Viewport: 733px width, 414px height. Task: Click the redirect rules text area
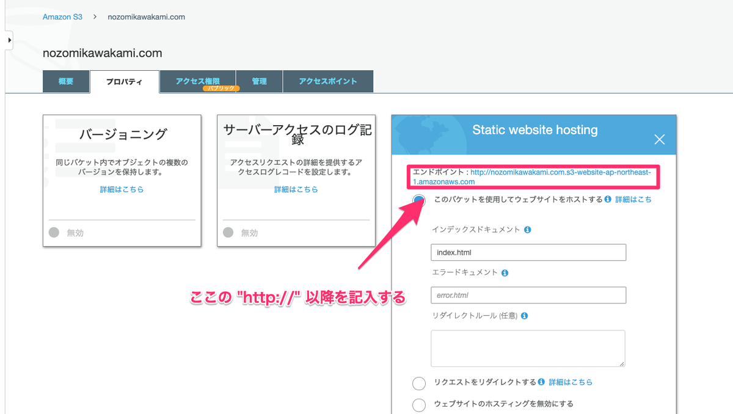(x=528, y=349)
